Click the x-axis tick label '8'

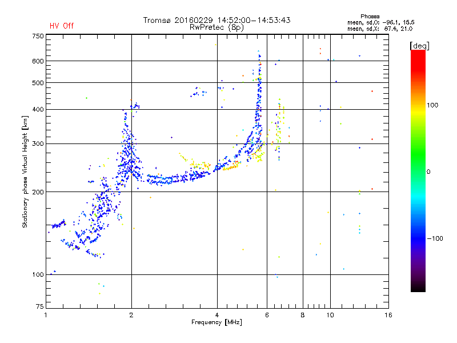[303, 315]
